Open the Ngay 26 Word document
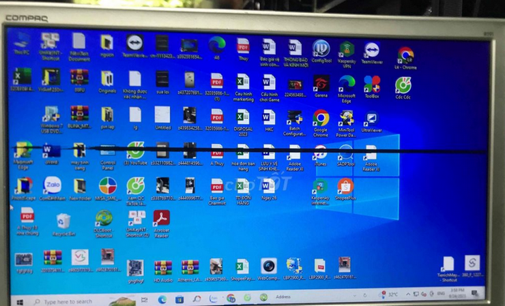This screenshot has height=306, width=505. pyautogui.click(x=268, y=190)
